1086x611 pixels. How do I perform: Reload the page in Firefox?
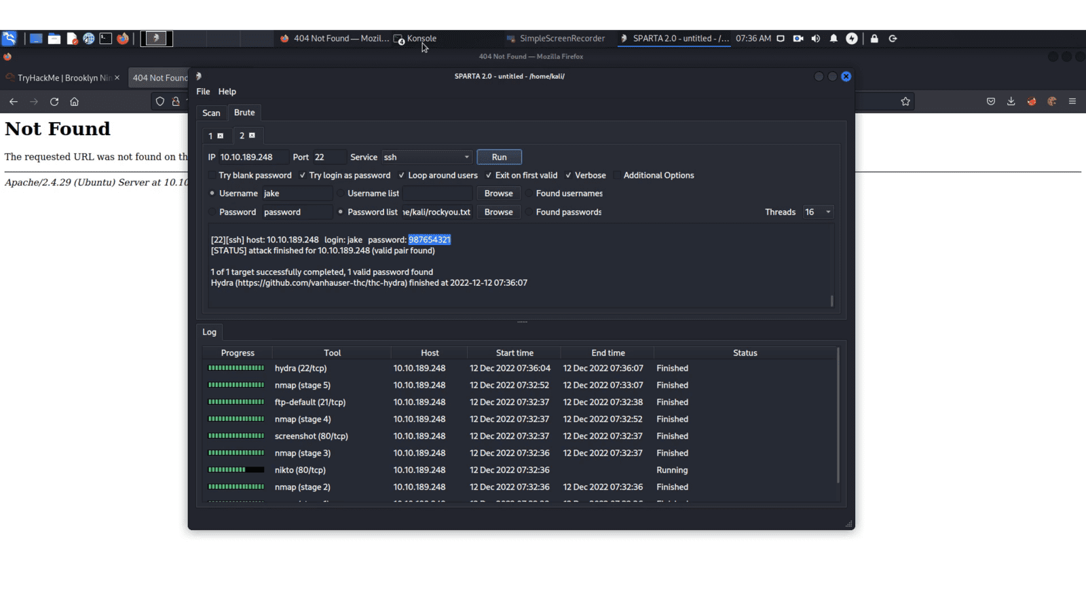click(54, 102)
